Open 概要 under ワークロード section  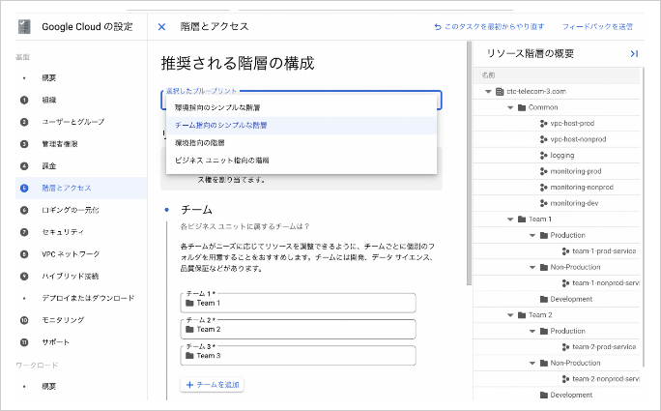point(81,386)
